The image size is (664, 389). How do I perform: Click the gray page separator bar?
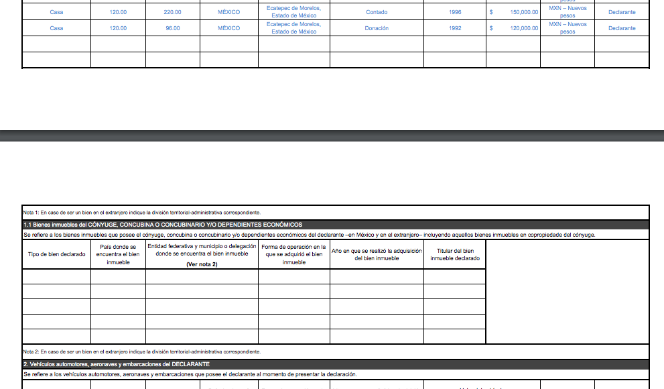[x=332, y=136]
